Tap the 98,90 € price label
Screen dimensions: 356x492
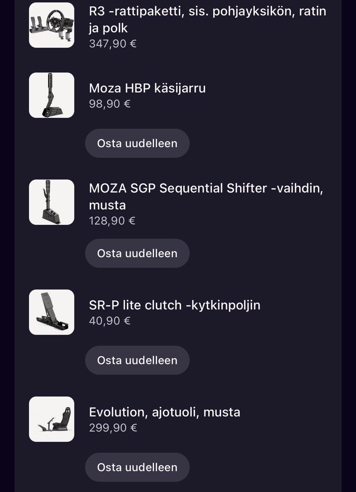coord(110,104)
